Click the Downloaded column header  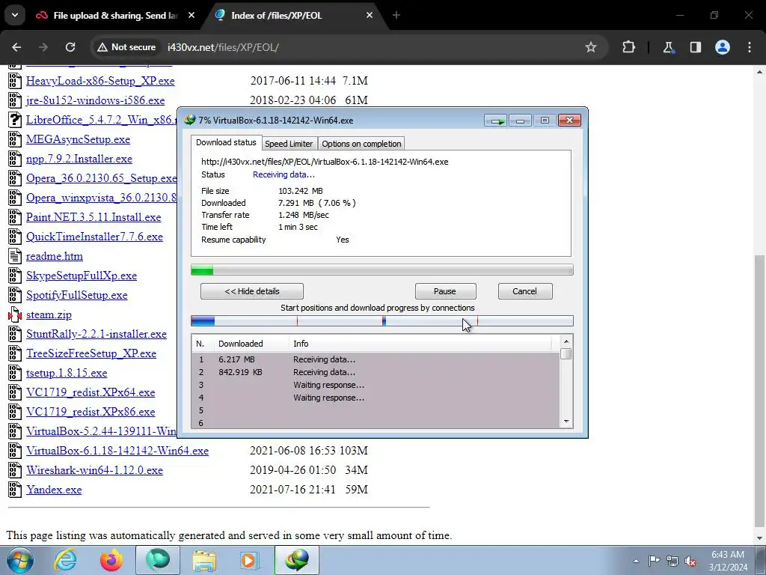[251, 344]
